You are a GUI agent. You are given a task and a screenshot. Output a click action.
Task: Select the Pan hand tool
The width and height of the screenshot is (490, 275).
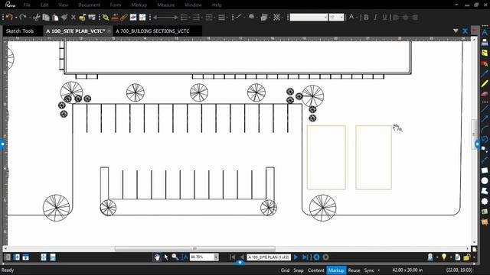coord(157,257)
